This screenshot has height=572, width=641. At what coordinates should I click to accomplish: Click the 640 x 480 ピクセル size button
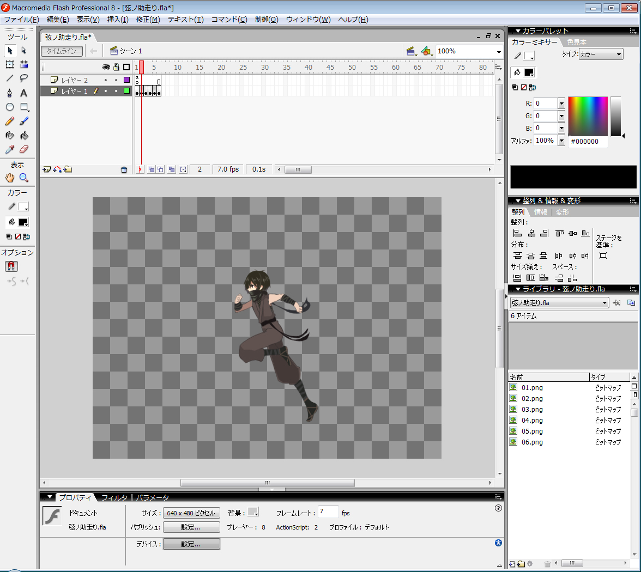(191, 513)
